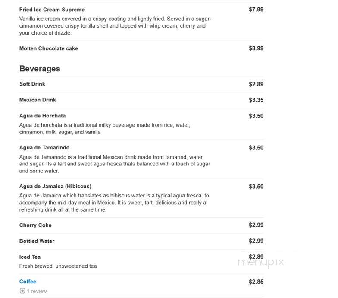Image resolution: width=338 pixels, height=298 pixels.
Task: Select the Agua de Jamaica (Hibiscus) item
Action: click(x=55, y=187)
